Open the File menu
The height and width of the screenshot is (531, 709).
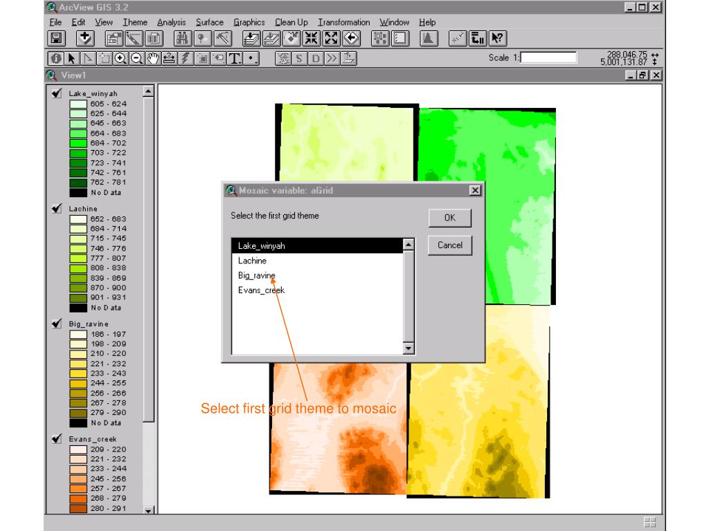click(55, 22)
